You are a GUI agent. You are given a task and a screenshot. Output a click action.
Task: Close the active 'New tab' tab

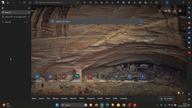pyautogui.click(x=29, y=12)
